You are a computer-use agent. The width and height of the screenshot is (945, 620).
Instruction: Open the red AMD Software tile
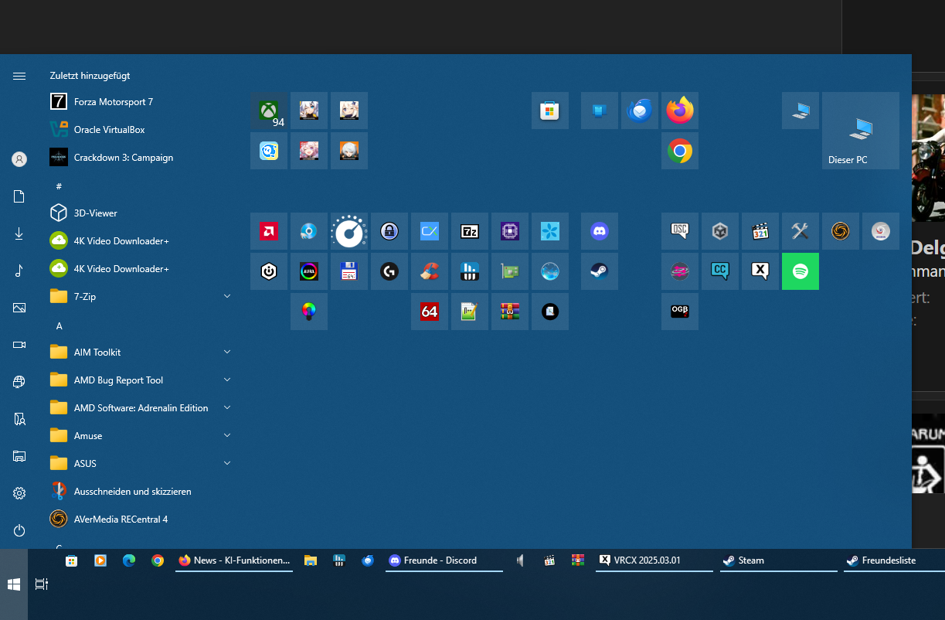[269, 231]
